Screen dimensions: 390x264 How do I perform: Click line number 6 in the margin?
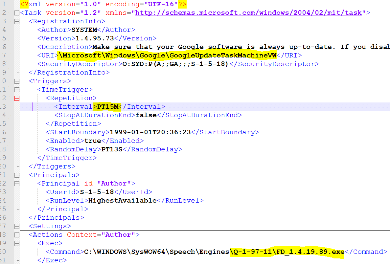pyautogui.click(x=4, y=47)
